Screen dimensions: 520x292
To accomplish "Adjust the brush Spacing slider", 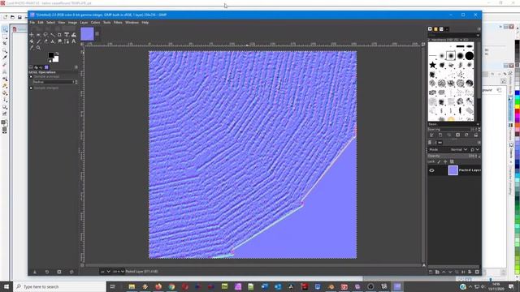I will pos(452,130).
